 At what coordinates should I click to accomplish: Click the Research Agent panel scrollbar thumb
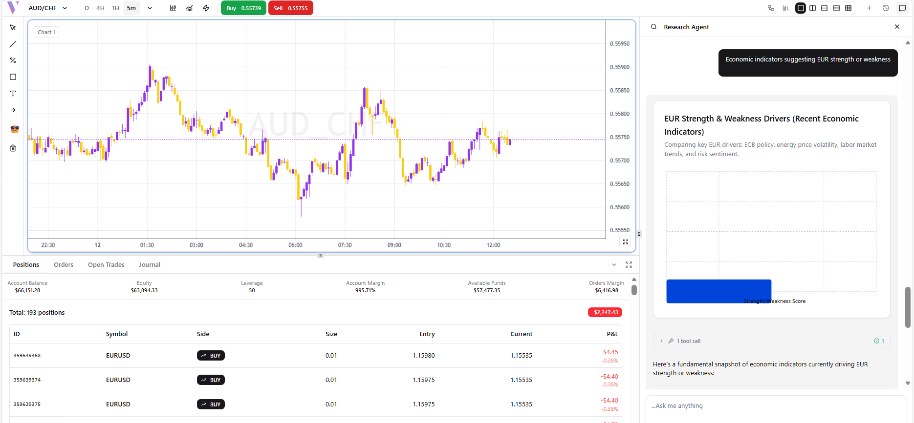click(908, 307)
